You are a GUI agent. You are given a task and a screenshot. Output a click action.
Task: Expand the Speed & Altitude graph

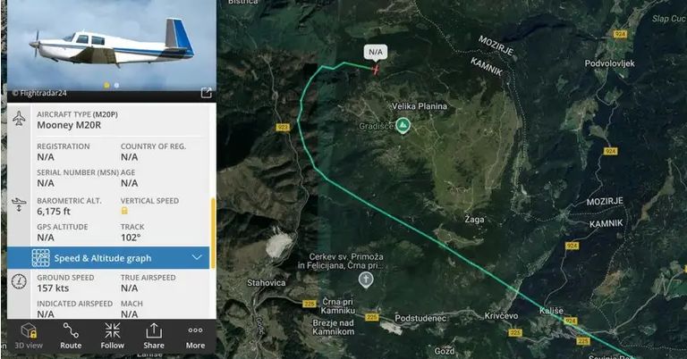[108, 258]
